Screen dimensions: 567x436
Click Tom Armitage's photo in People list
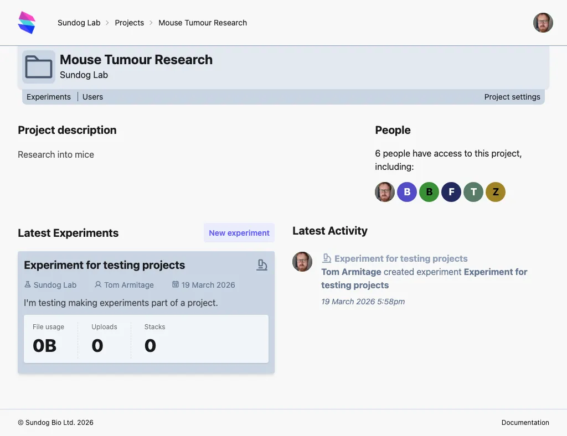coord(385,192)
